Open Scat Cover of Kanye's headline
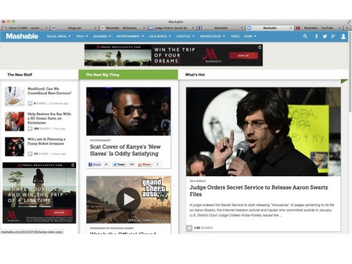 pyautogui.click(x=125, y=150)
